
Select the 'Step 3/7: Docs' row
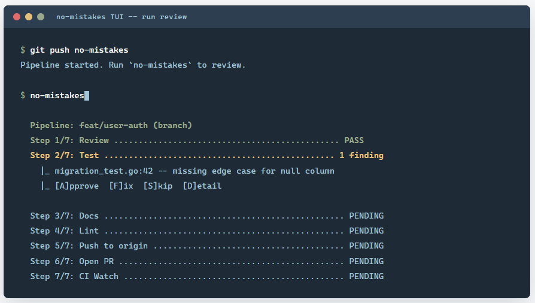click(207, 216)
